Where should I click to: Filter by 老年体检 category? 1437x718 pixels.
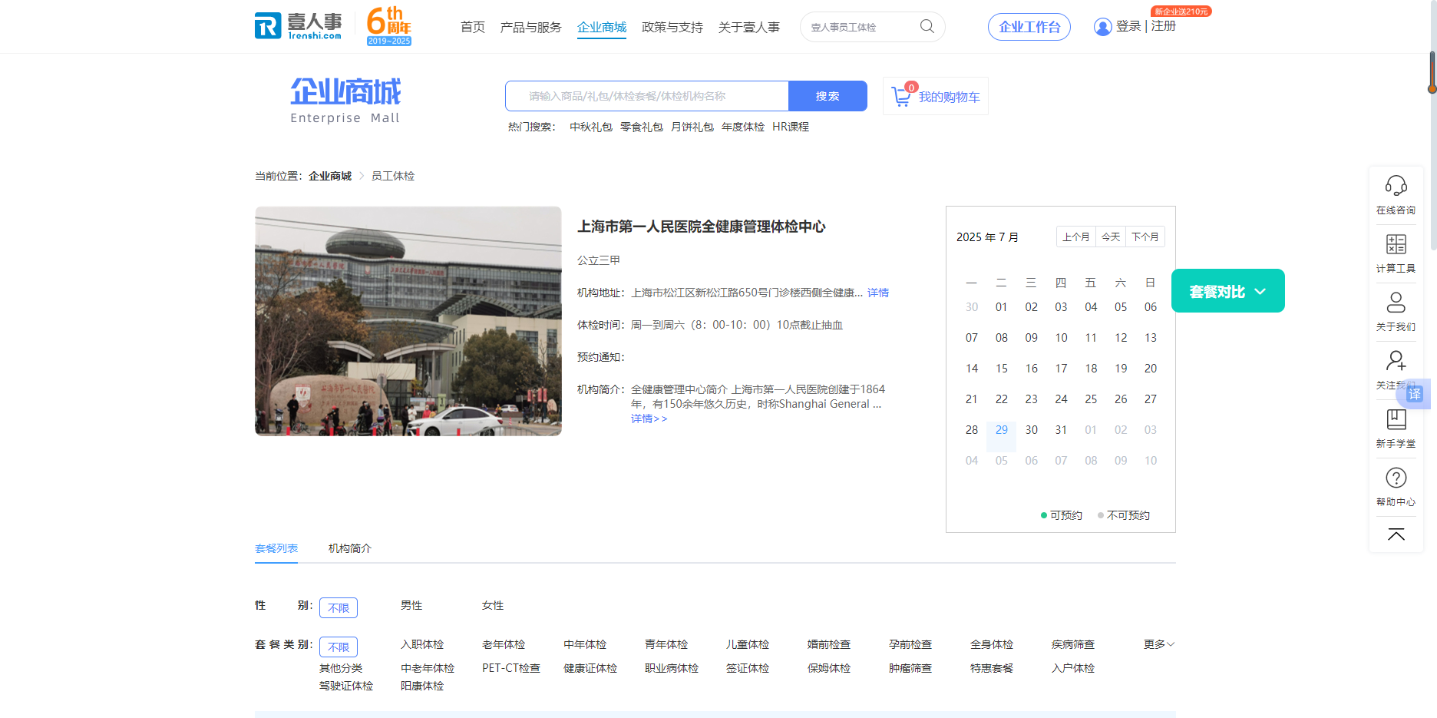pyautogui.click(x=504, y=644)
